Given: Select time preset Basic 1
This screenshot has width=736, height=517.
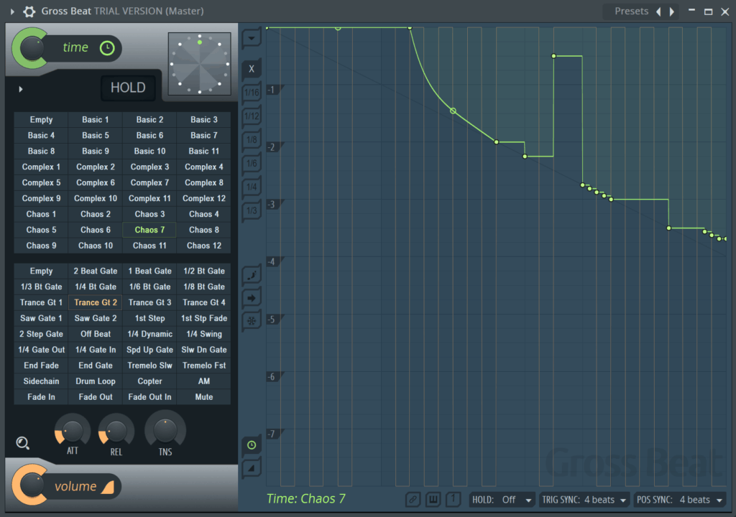Looking at the screenshot, I should click(96, 120).
